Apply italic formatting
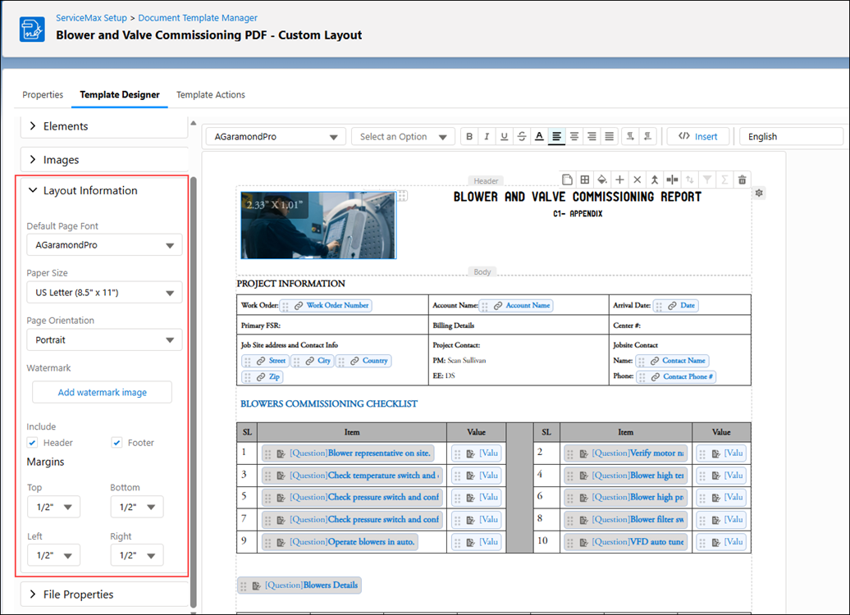 pyautogui.click(x=487, y=137)
